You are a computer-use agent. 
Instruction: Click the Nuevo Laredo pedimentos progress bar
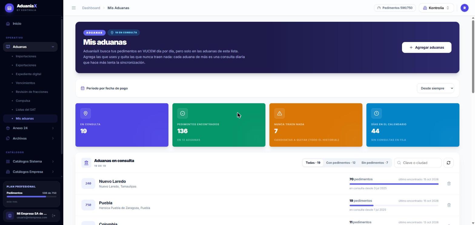click(394, 184)
